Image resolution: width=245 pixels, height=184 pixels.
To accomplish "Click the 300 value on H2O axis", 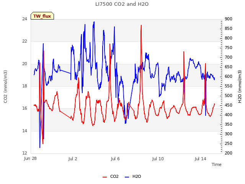I will click(x=229, y=134).
